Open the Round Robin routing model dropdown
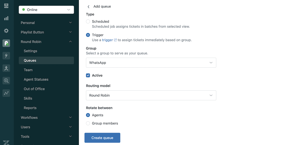This screenshot has height=145, width=298. pyautogui.click(x=151, y=95)
